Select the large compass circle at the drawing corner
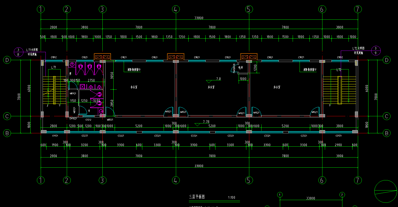 [385, 191]
